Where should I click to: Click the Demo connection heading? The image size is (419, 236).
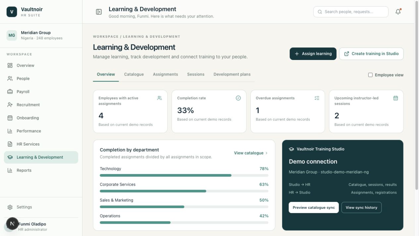313,162
